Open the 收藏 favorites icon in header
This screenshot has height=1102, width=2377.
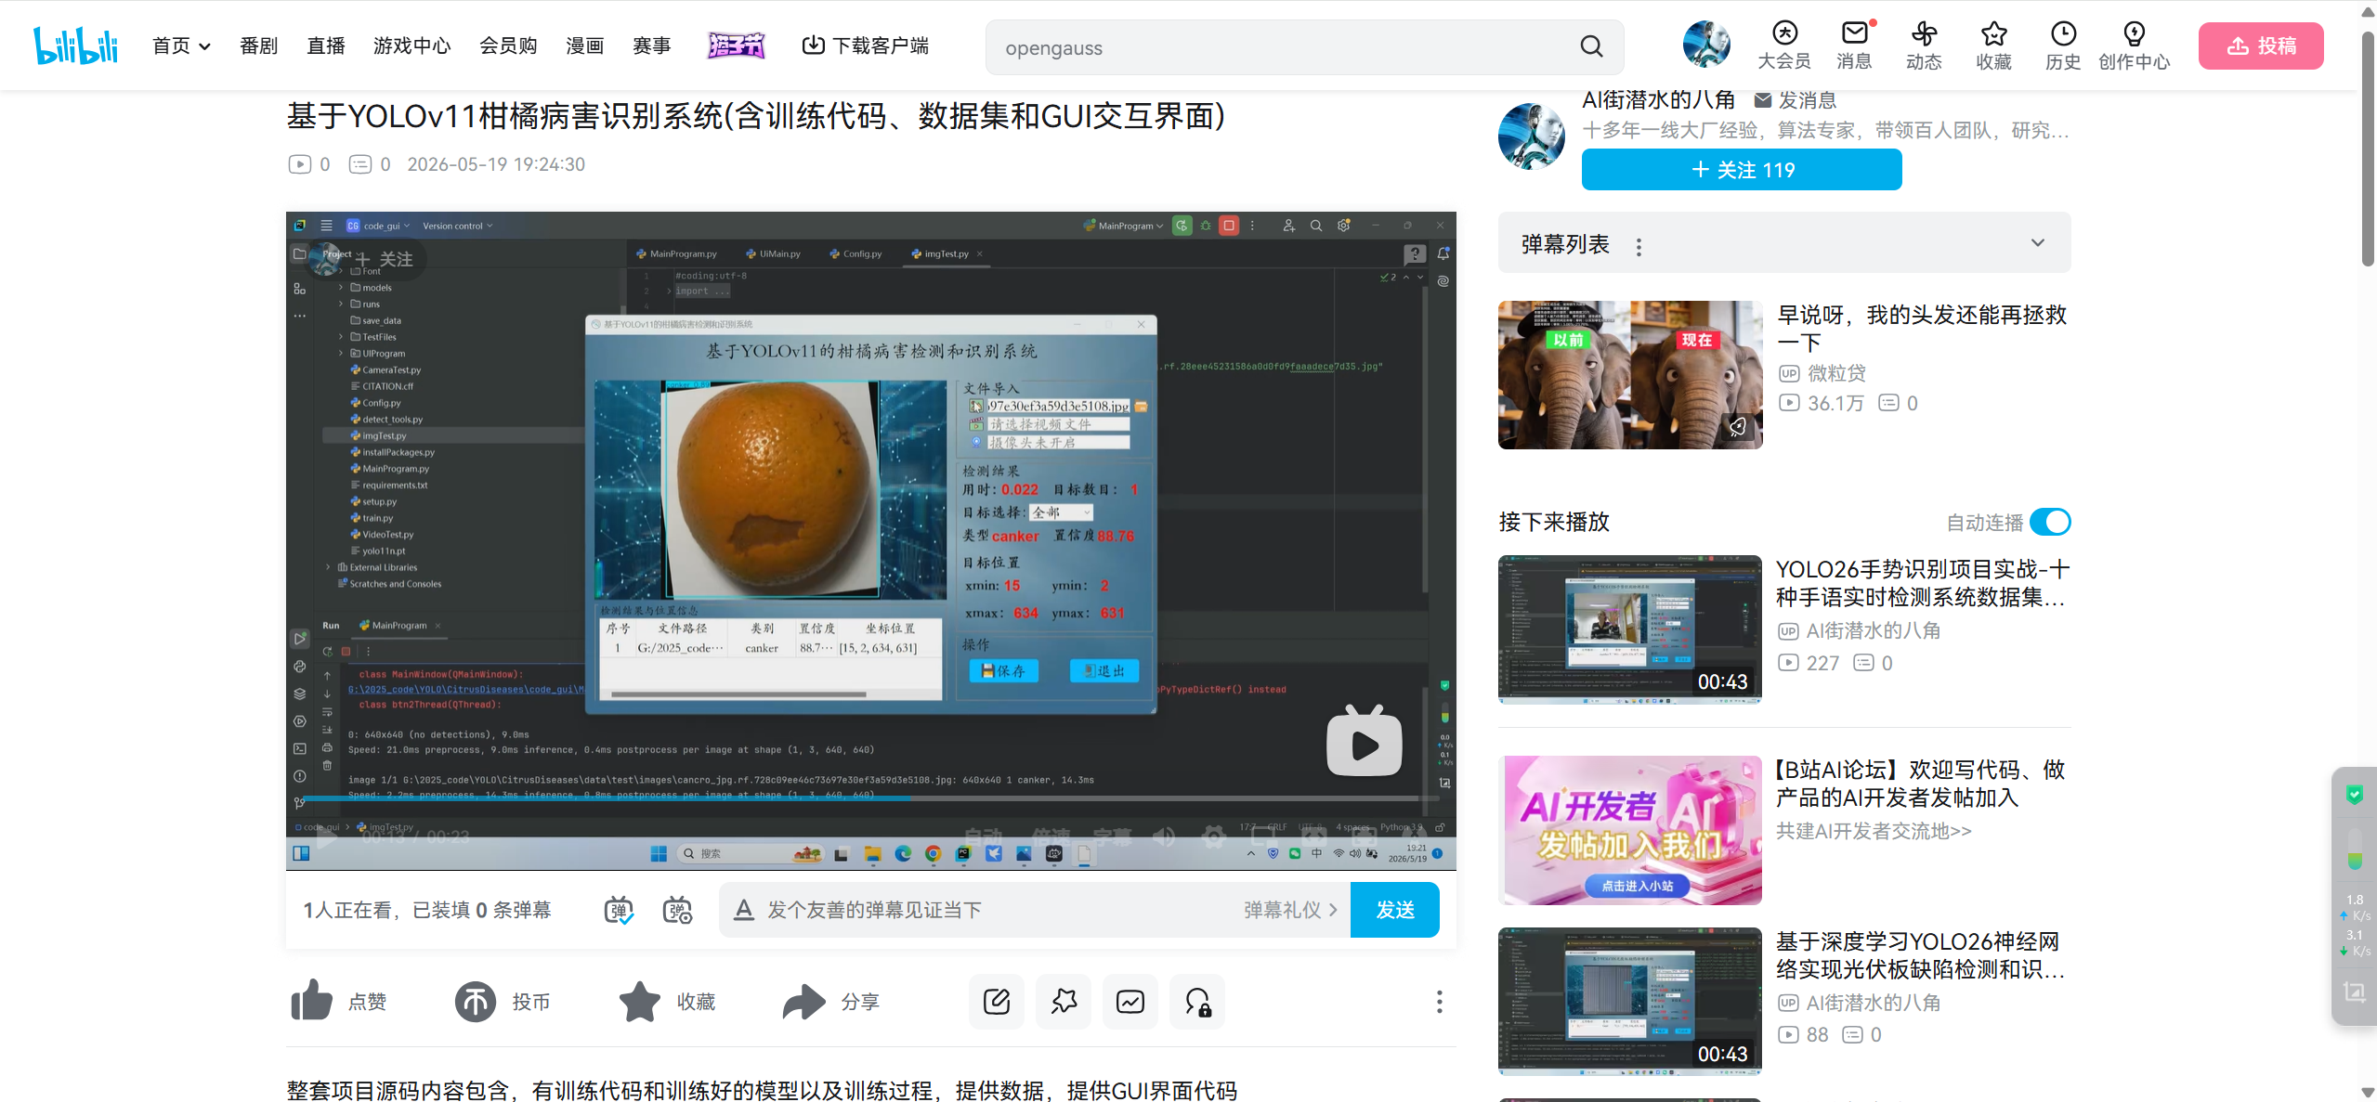1993,45
